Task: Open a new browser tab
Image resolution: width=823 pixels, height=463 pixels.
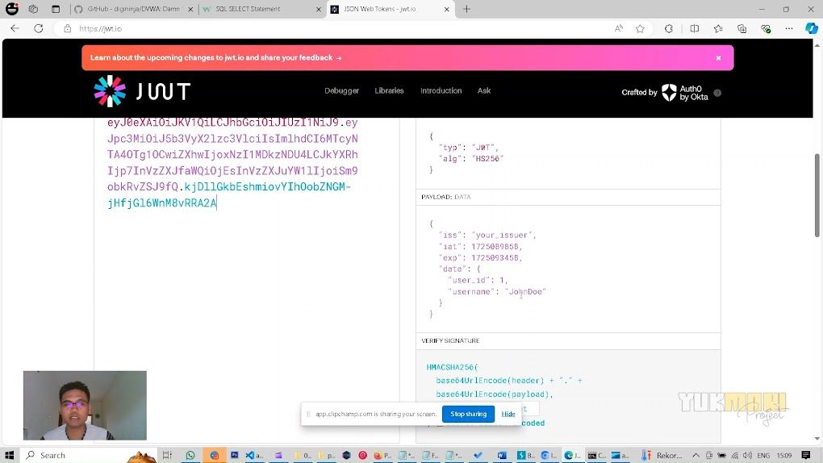Action: [x=466, y=9]
